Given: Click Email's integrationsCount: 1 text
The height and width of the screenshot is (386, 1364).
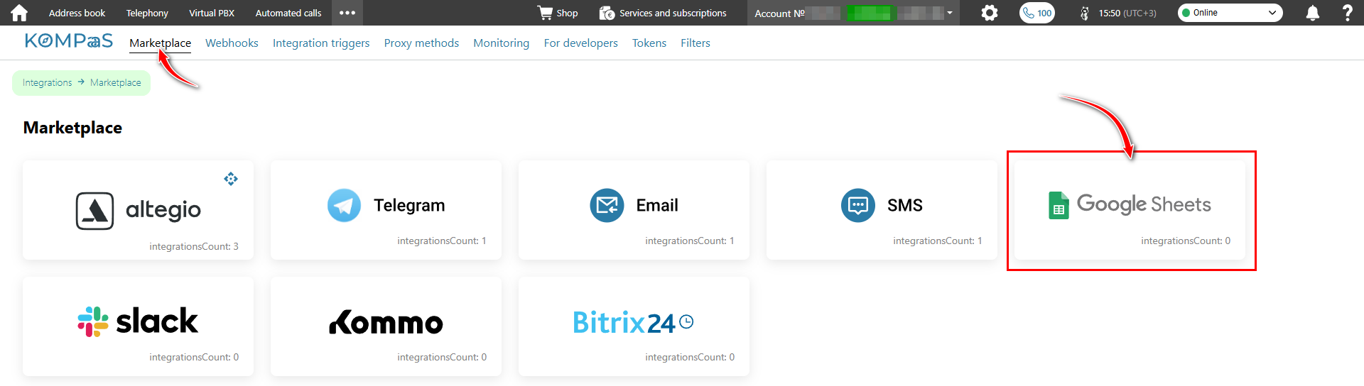Looking at the screenshot, I should 690,241.
